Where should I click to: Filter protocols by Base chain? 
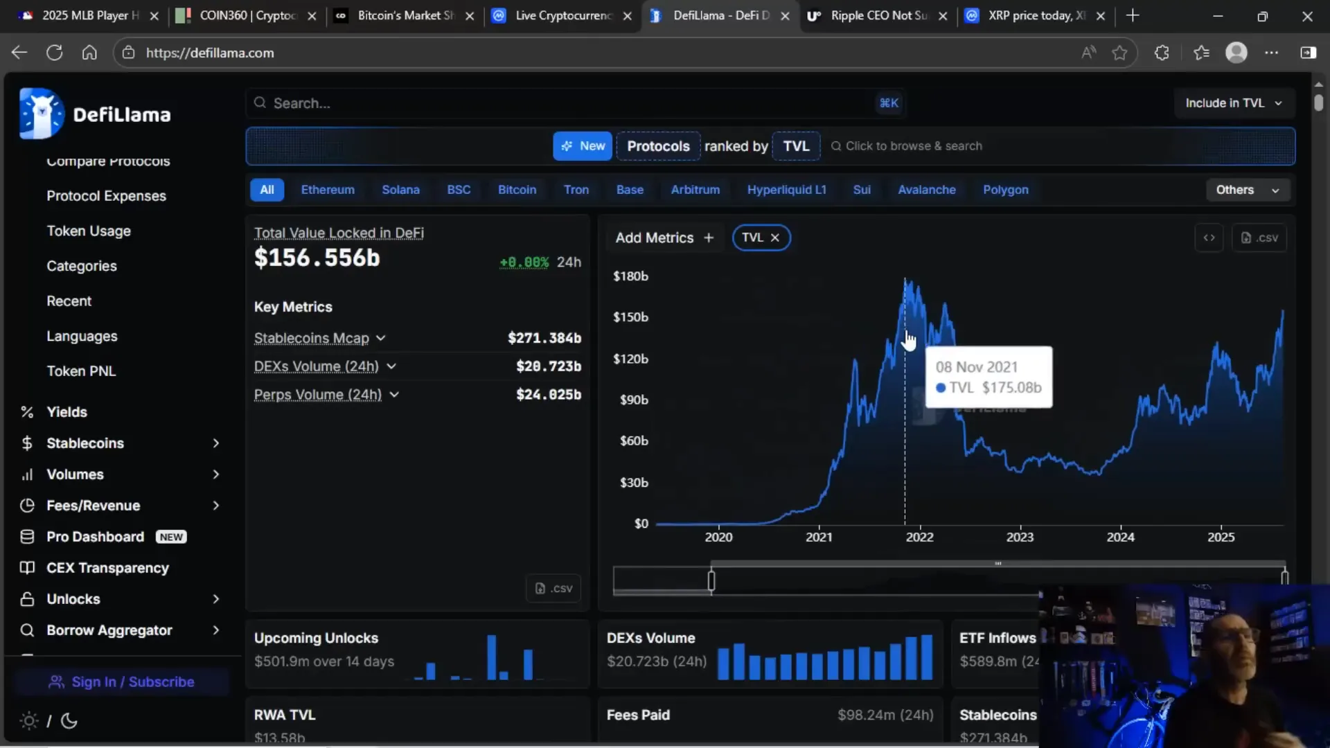tap(630, 190)
